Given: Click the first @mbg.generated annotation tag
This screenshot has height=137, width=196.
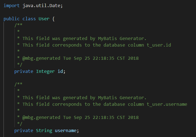Looking at the screenshot, I should point(41,58).
